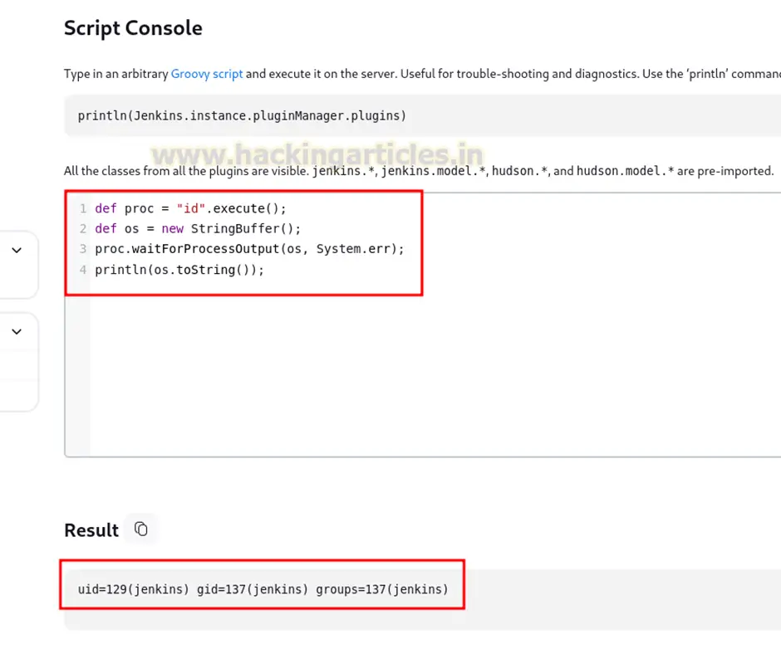Click the Result section heading
The image size is (781, 654).
coord(91,530)
